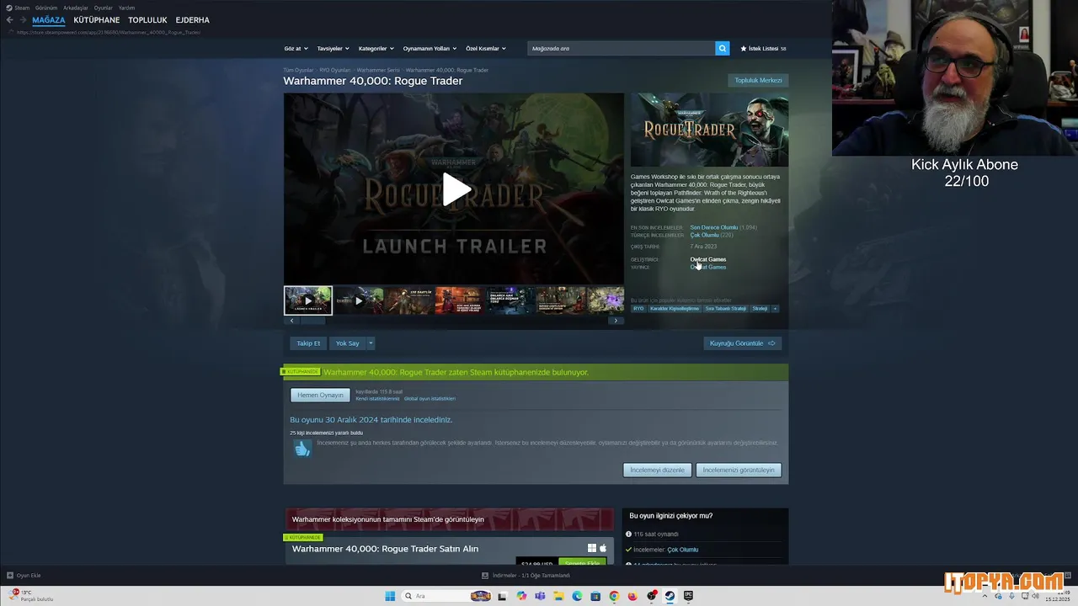Select the Launch Trailer thumbnail

pos(308,300)
